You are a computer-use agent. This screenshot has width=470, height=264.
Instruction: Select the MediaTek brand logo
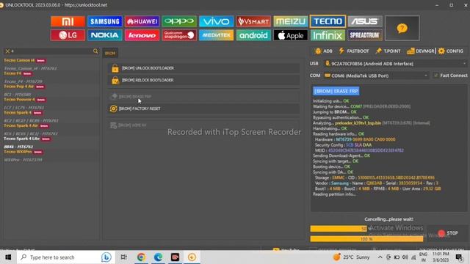click(216, 35)
